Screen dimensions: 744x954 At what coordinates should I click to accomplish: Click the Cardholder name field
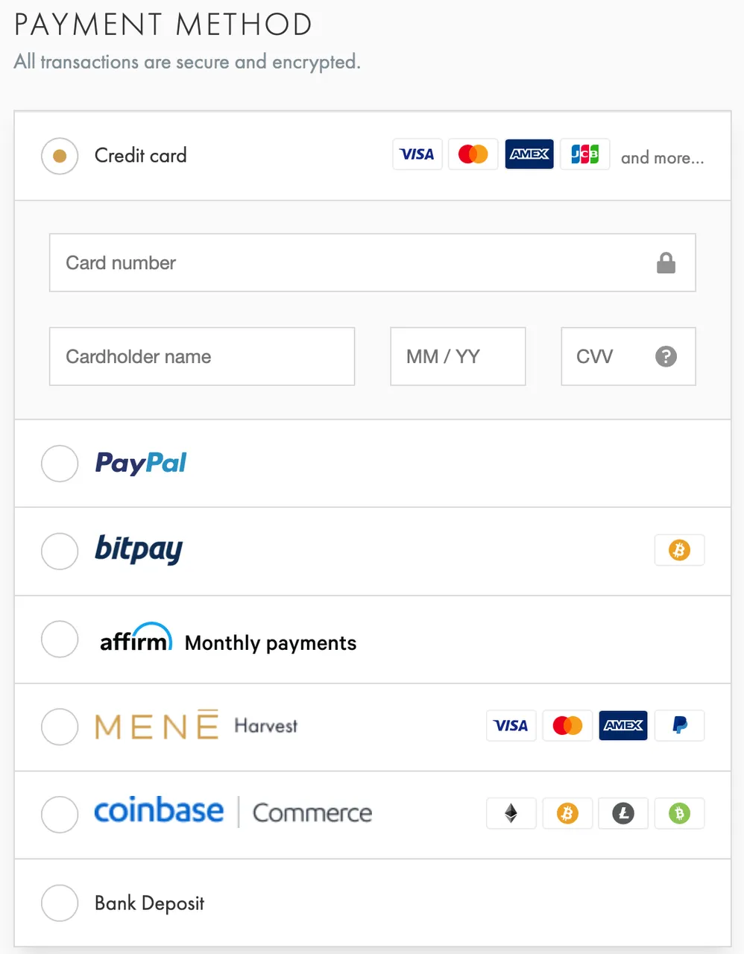click(x=202, y=356)
